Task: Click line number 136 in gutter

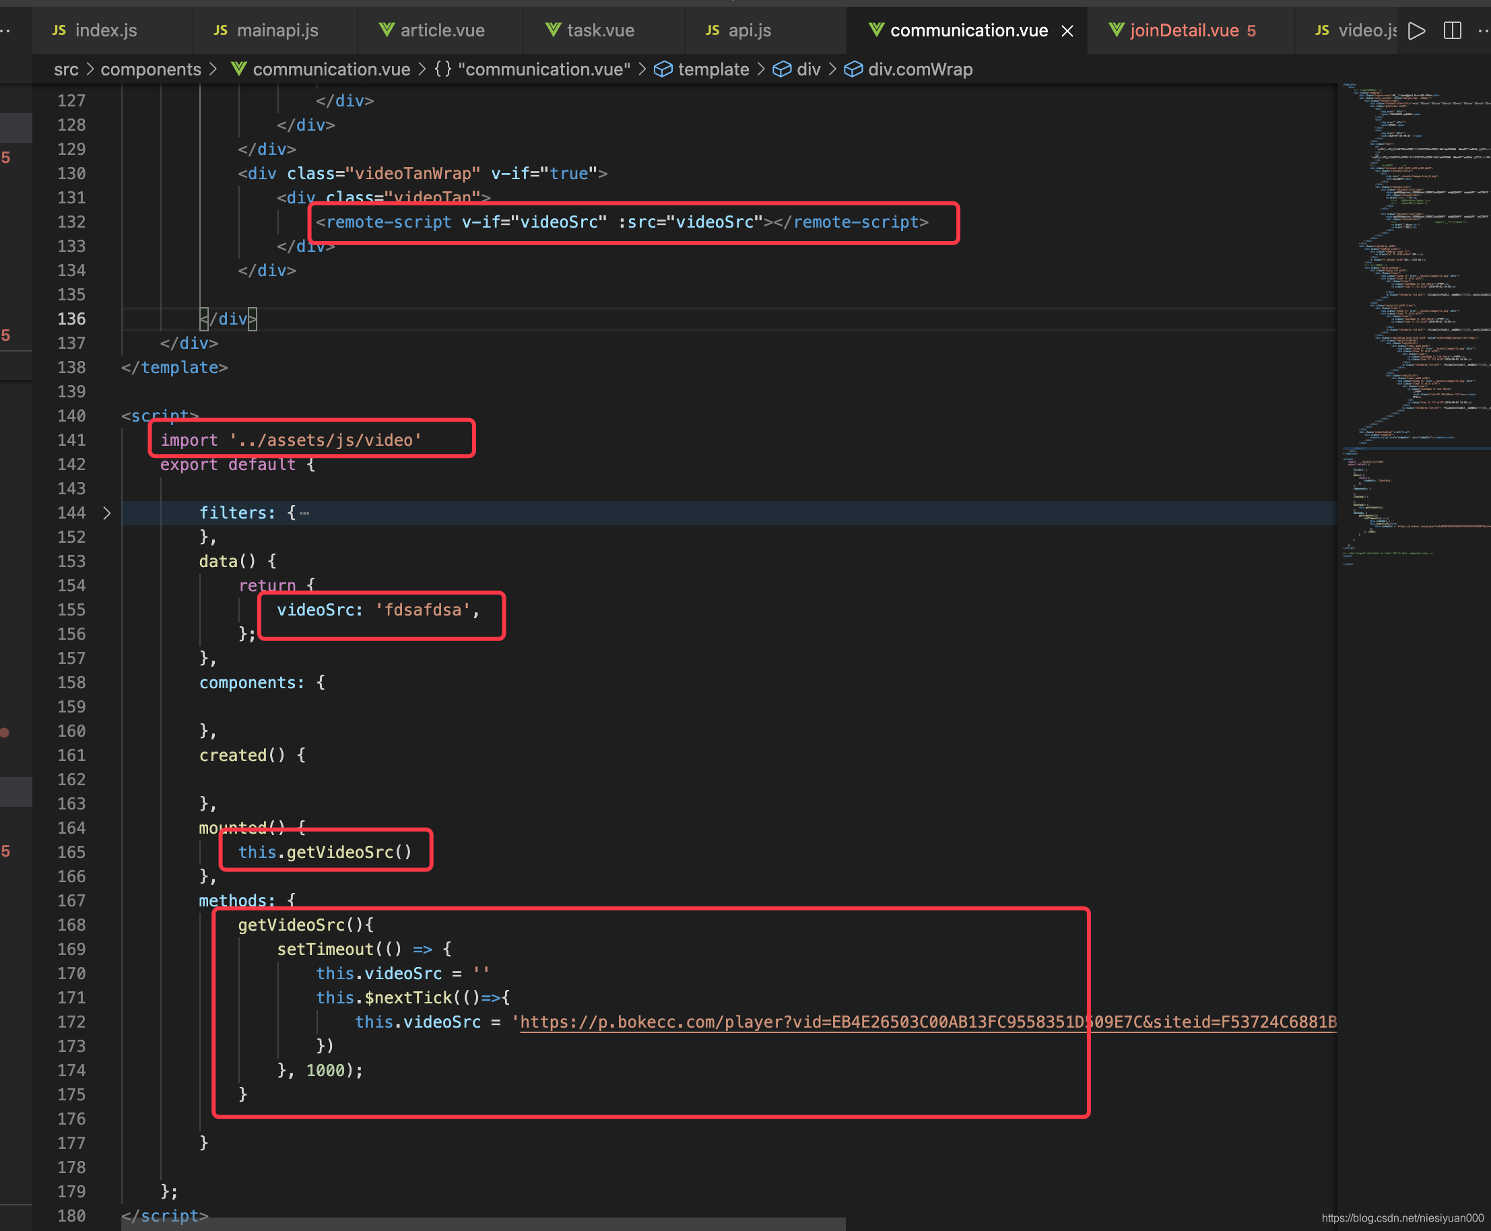Action: pyautogui.click(x=71, y=319)
